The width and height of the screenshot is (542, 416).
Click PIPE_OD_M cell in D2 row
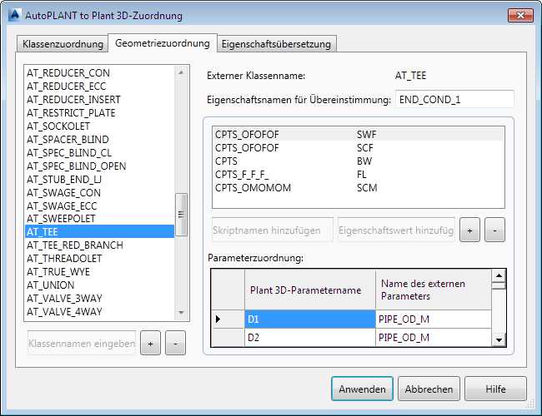point(434,337)
